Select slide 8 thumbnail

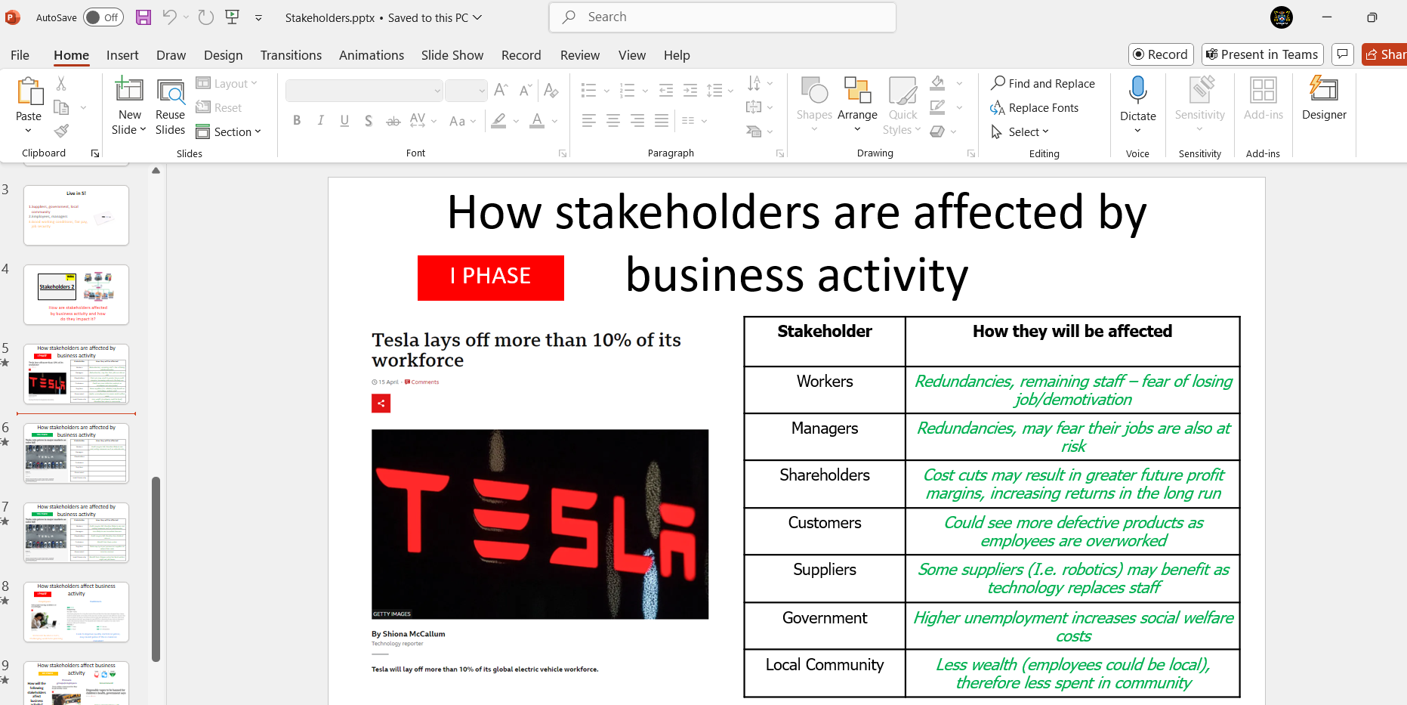point(76,612)
